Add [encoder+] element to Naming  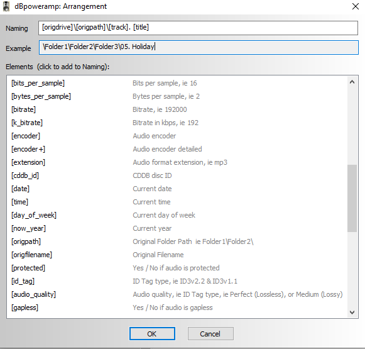click(x=28, y=149)
